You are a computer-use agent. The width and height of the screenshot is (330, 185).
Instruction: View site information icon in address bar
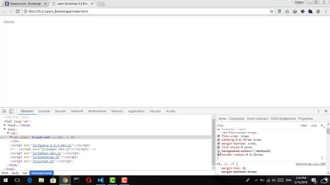pyautogui.click(x=25, y=11)
